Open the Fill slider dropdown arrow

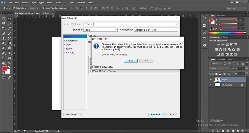click(246, 74)
